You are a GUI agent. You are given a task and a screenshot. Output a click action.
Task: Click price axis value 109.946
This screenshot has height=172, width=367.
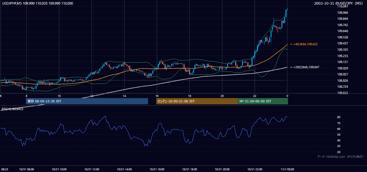[x=343, y=13]
